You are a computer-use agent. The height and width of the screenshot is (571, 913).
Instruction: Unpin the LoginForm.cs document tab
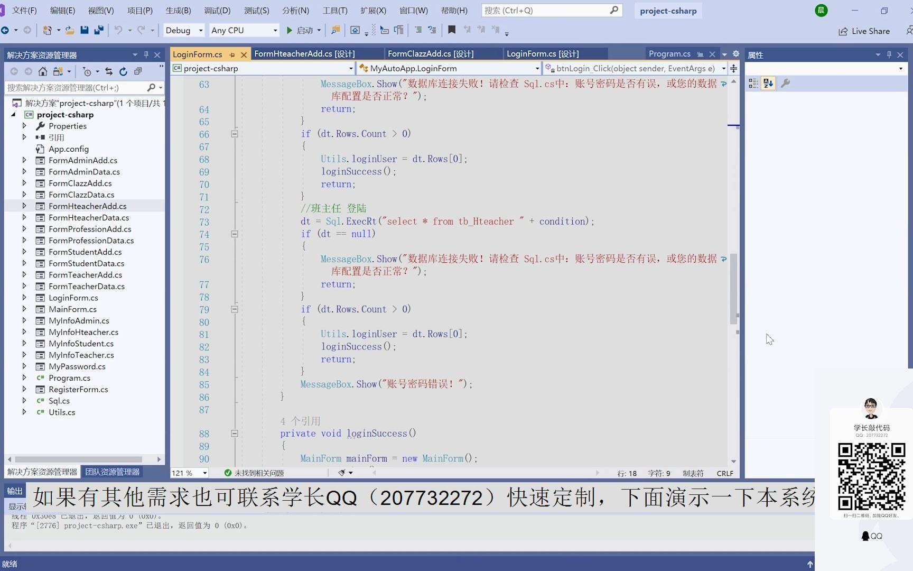coord(232,54)
